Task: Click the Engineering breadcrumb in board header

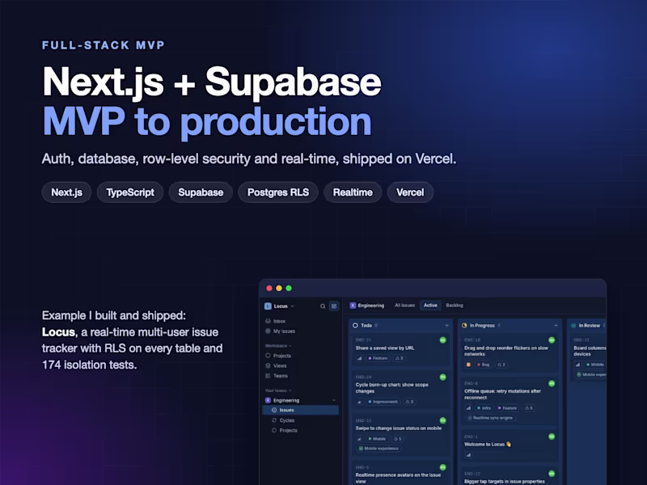Action: (x=370, y=306)
